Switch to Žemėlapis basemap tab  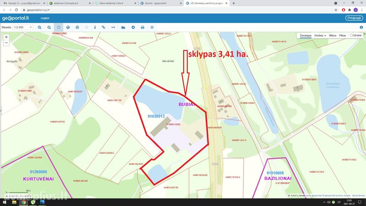pyautogui.click(x=306, y=36)
